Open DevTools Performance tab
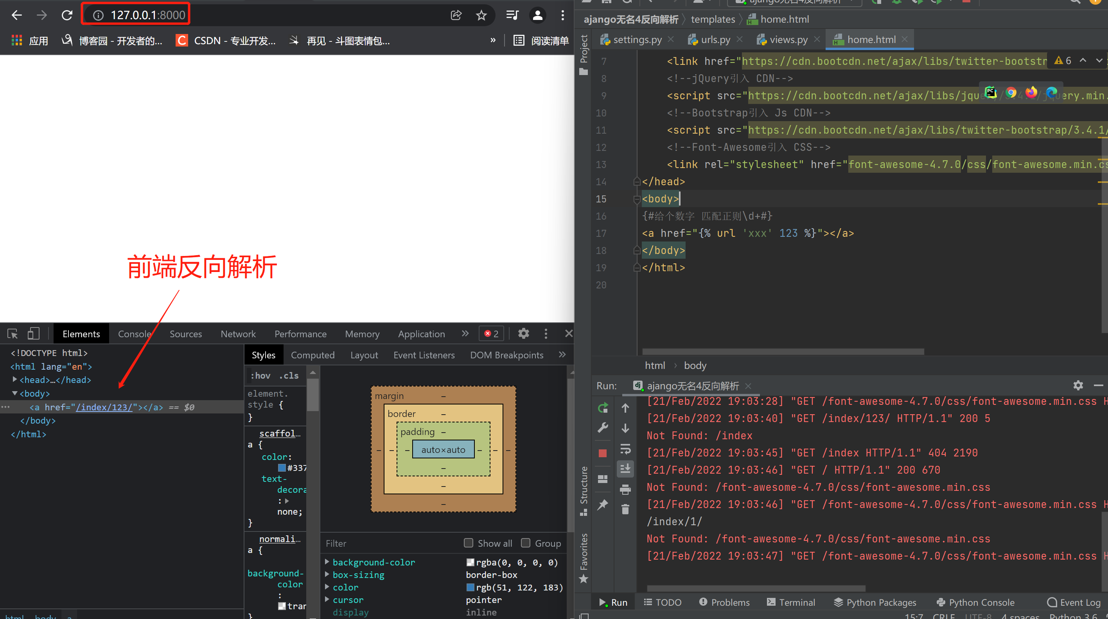This screenshot has width=1108, height=619. click(300, 334)
